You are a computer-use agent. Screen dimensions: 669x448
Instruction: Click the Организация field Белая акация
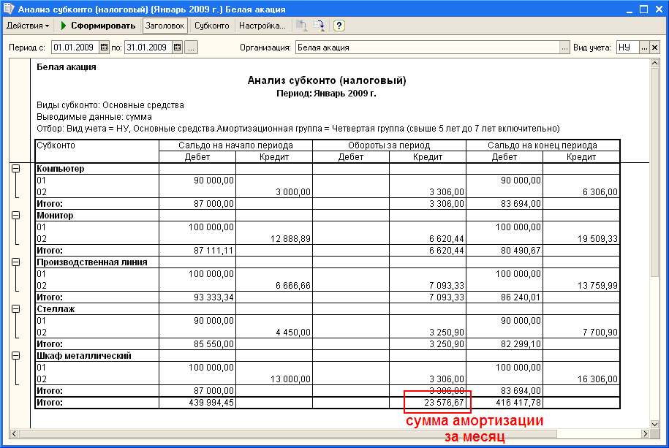428,48
